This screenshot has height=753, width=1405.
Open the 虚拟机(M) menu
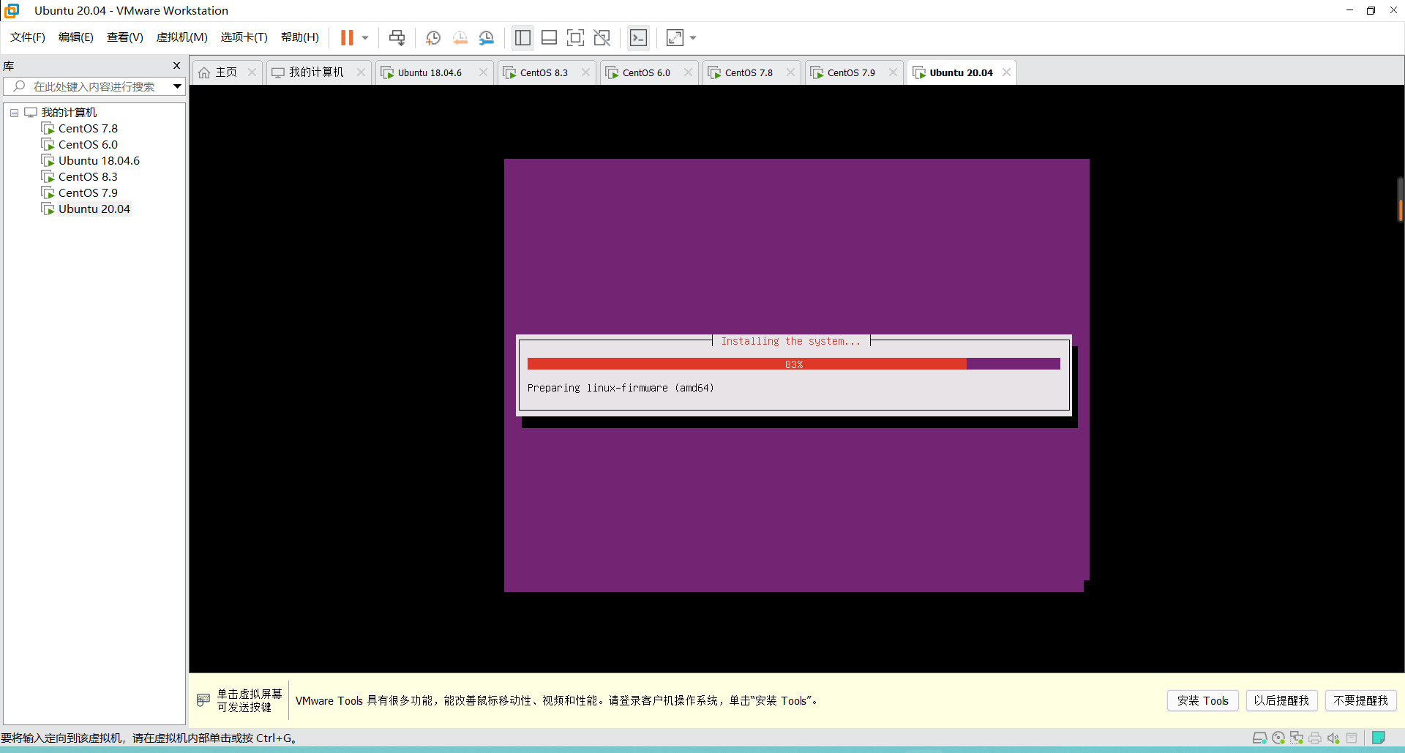(182, 37)
